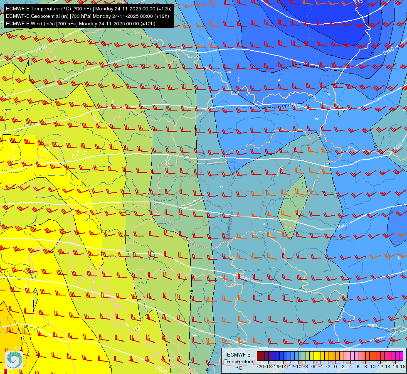Click the 3000 geopotential contour label
The image size is (407, 374).
pyautogui.click(x=161, y=369)
